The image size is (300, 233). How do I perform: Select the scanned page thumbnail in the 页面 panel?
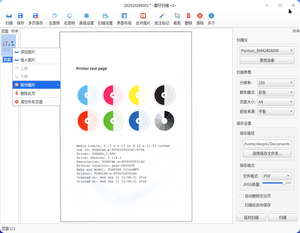[8, 45]
